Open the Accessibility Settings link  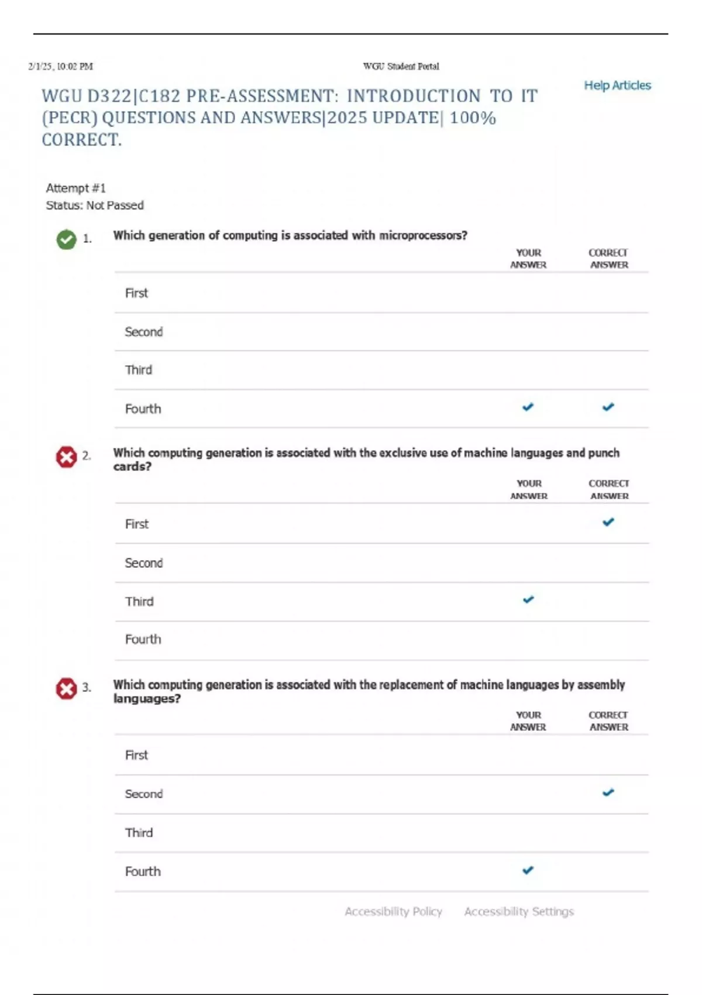click(519, 911)
